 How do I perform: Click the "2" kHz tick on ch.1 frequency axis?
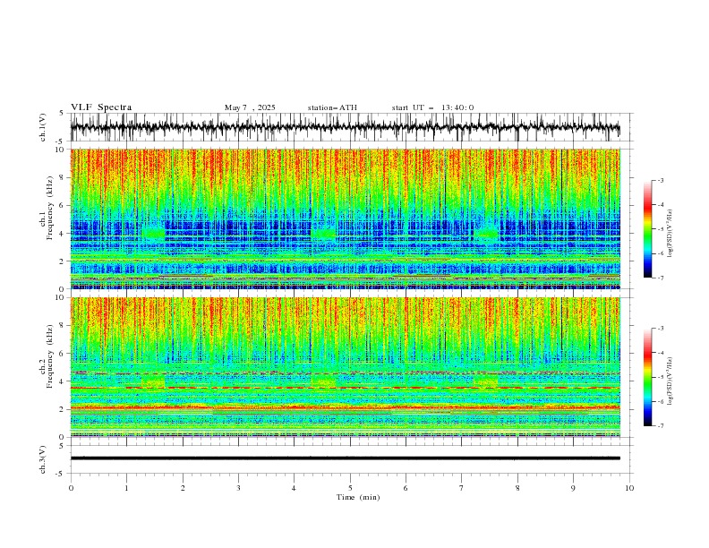62,261
